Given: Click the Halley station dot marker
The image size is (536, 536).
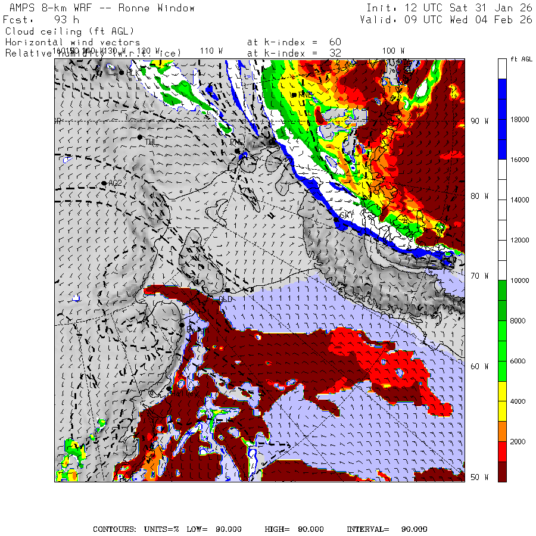Looking at the screenshot, I should point(169,389).
